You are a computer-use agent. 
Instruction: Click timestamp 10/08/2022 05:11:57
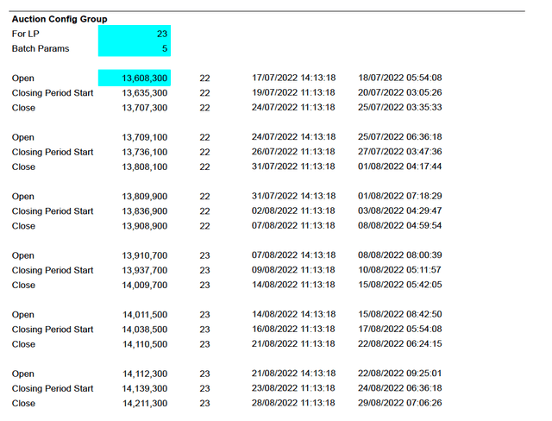400,270
